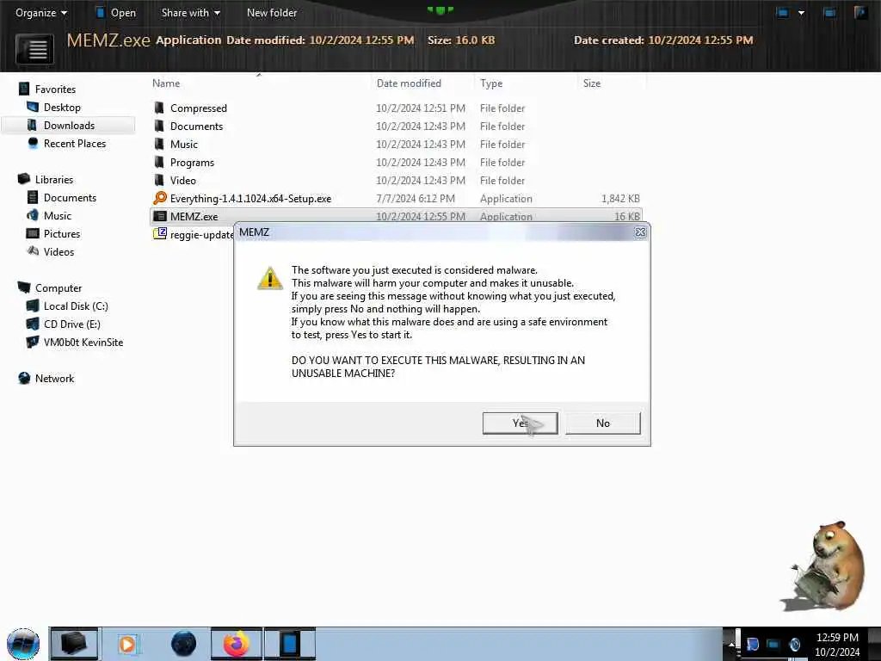Click the Explorer taskbar button
The height and width of the screenshot is (661, 881).
point(74,644)
